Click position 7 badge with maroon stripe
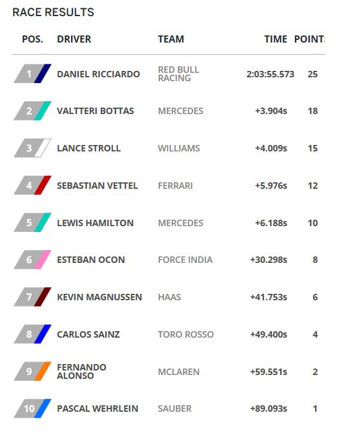The image size is (357, 433). [x=32, y=297]
